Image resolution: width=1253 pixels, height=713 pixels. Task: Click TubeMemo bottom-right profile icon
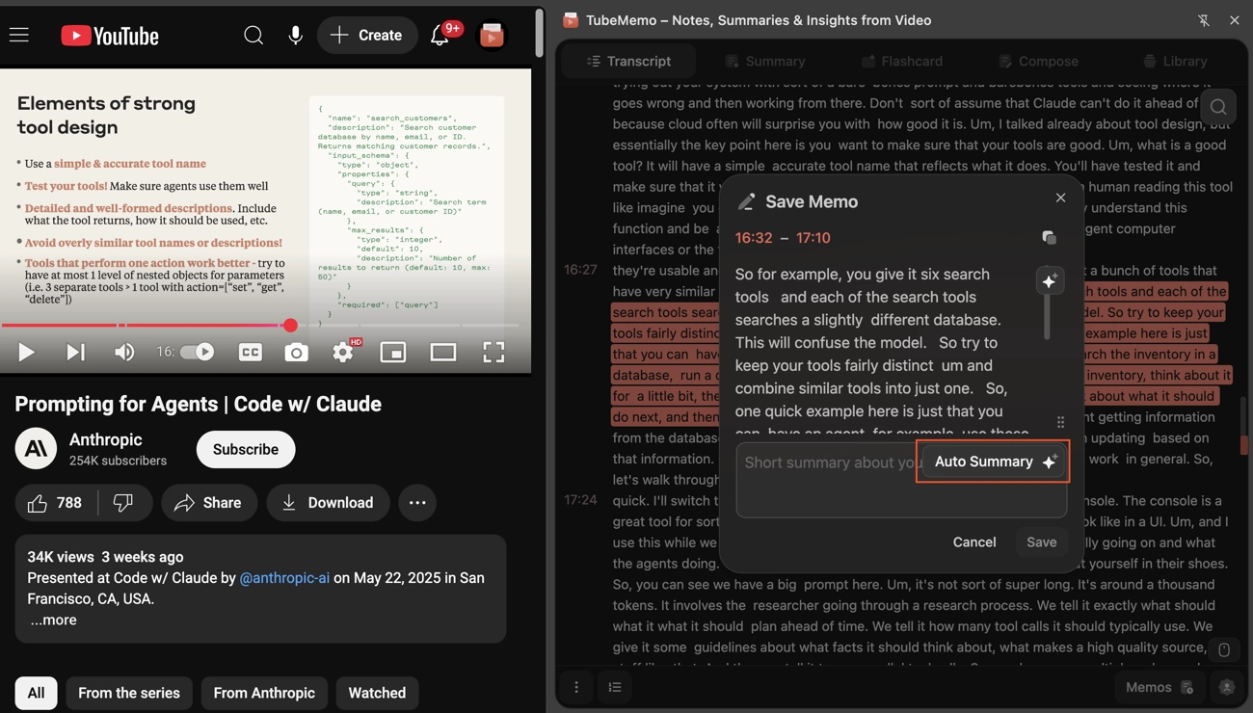click(x=1227, y=687)
